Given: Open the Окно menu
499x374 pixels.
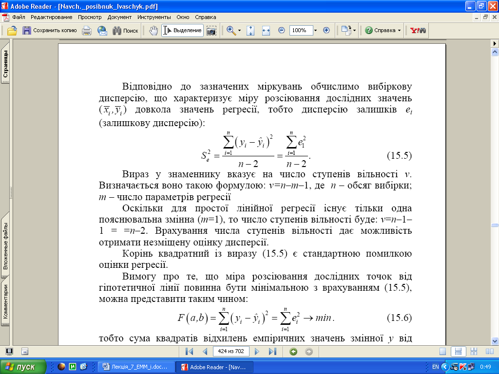Looking at the screenshot, I should [183, 17].
